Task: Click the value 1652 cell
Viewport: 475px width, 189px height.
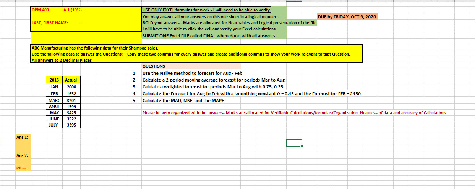Action: (71, 94)
